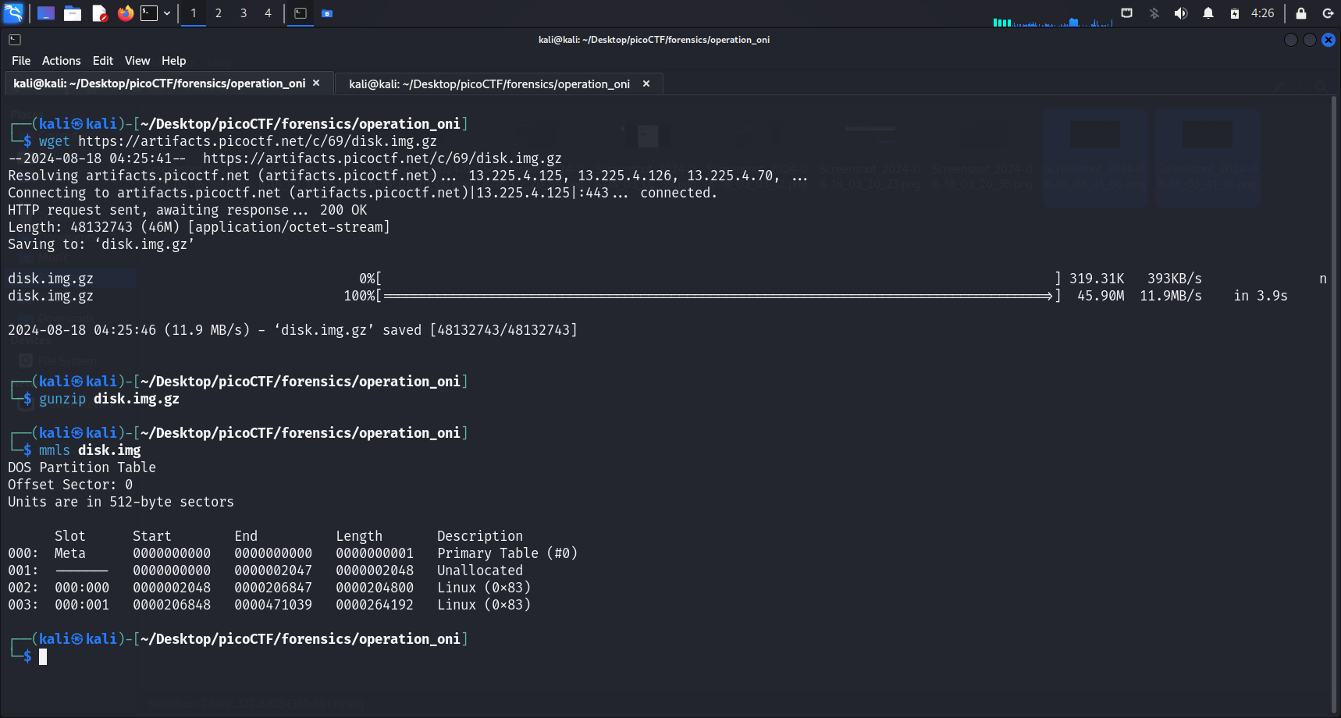Open the Actions menu

click(61, 61)
